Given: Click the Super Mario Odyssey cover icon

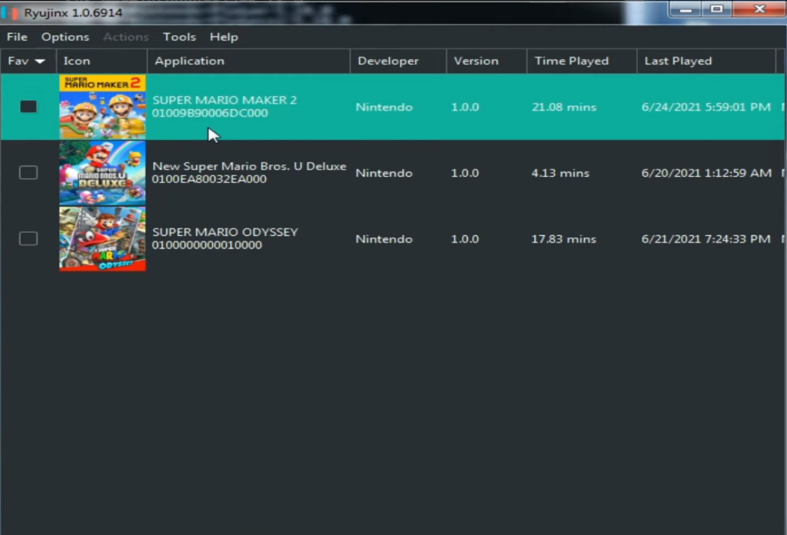Looking at the screenshot, I should click(x=102, y=239).
